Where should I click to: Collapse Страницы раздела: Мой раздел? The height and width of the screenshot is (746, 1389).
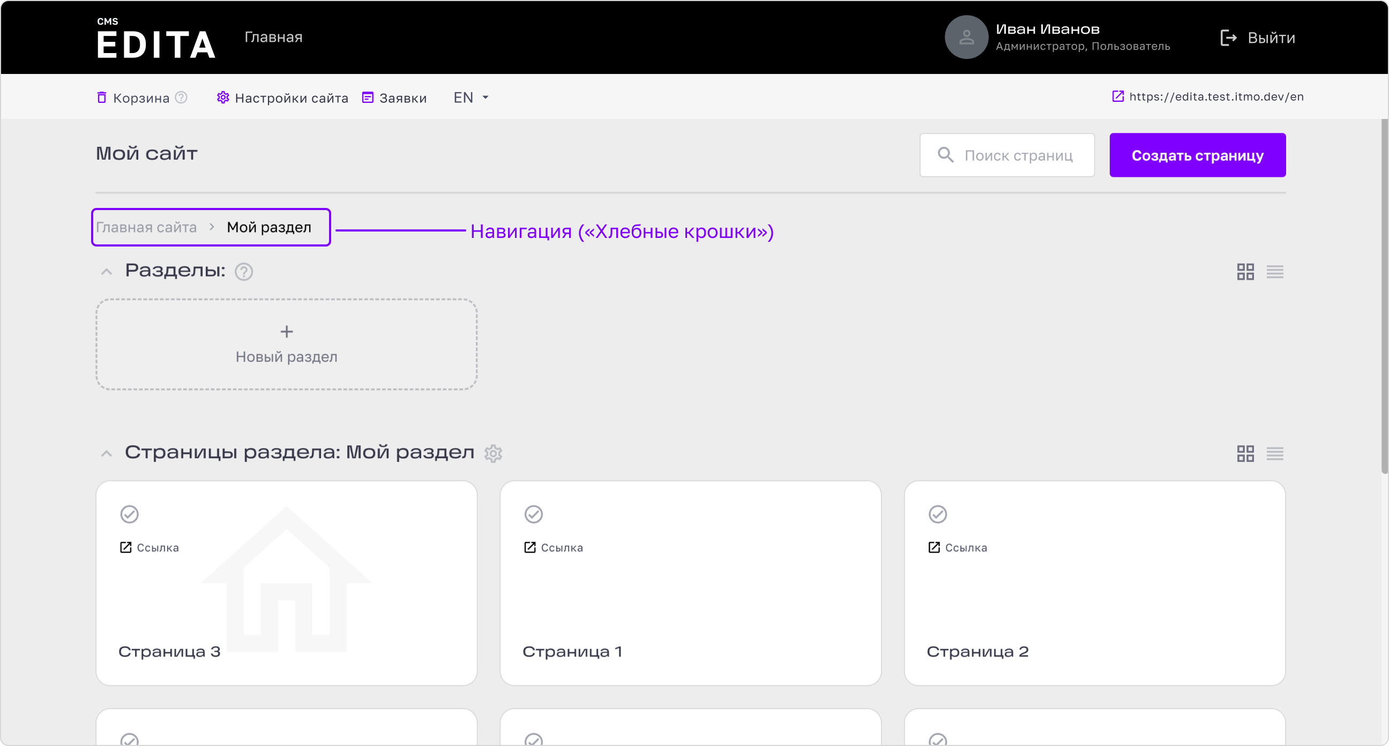(x=106, y=453)
